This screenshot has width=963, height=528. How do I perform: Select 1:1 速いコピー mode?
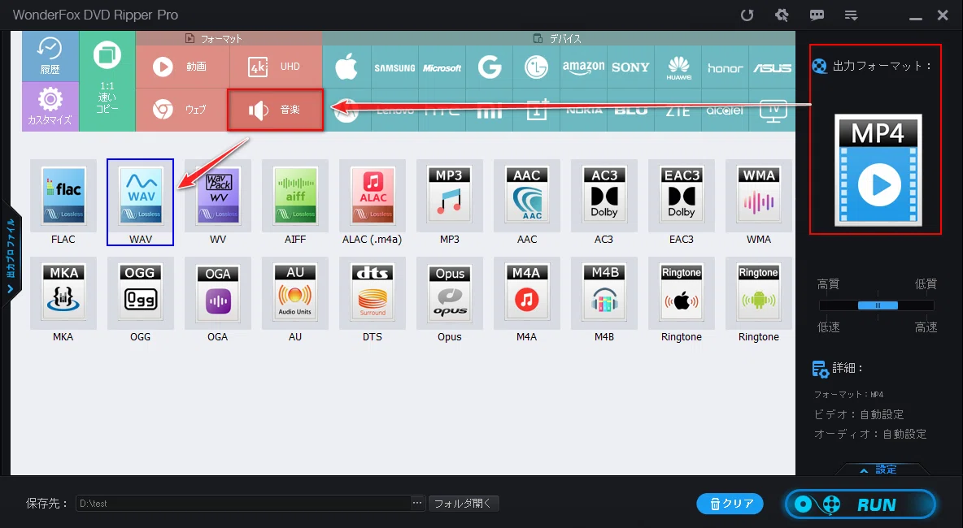(x=107, y=81)
